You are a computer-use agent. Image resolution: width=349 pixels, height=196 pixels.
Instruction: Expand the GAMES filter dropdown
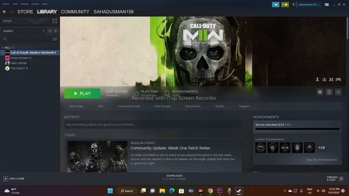click(x=44, y=31)
